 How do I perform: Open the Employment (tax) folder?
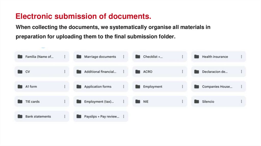click(99, 101)
